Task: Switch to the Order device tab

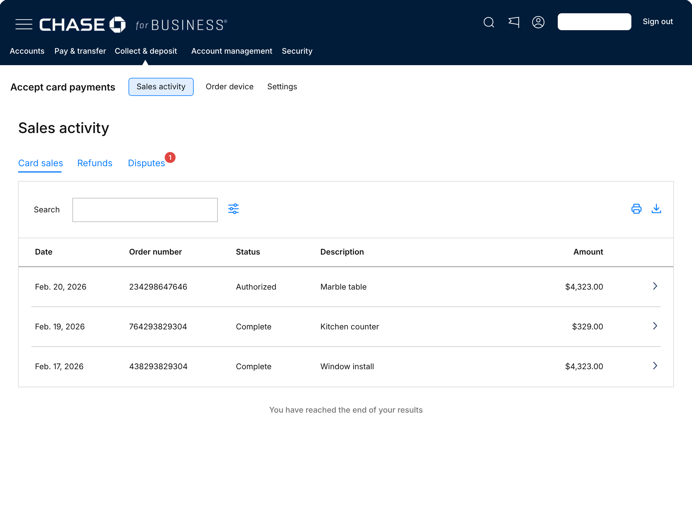Action: pos(230,87)
